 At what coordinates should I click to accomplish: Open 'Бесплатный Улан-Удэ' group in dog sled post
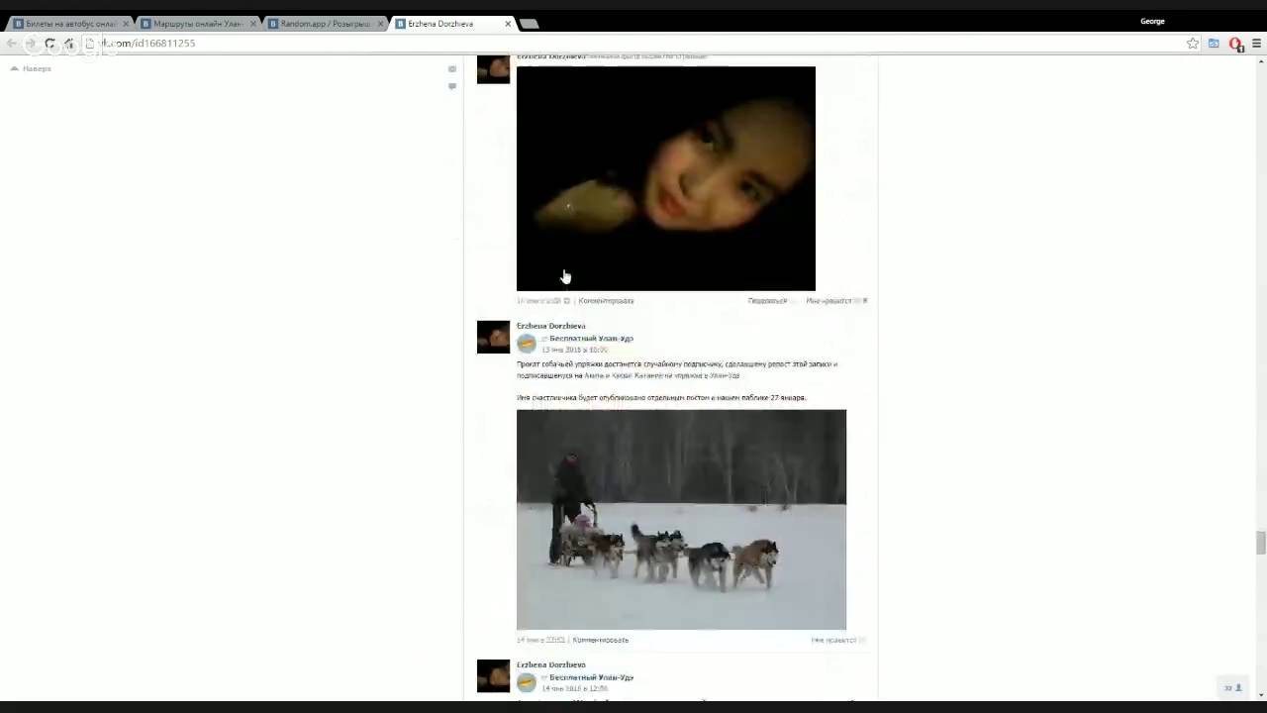click(591, 339)
